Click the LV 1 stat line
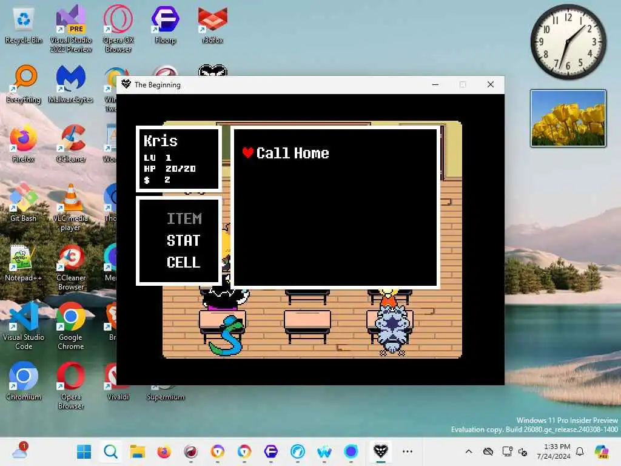Viewport: 621px width, 466px height. coord(157,157)
